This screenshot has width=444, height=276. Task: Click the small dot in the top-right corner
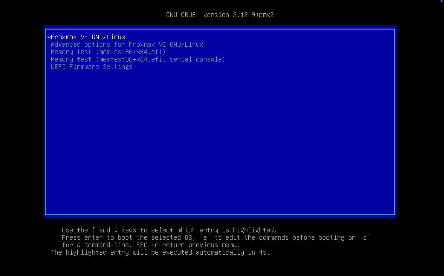pos(441,1)
